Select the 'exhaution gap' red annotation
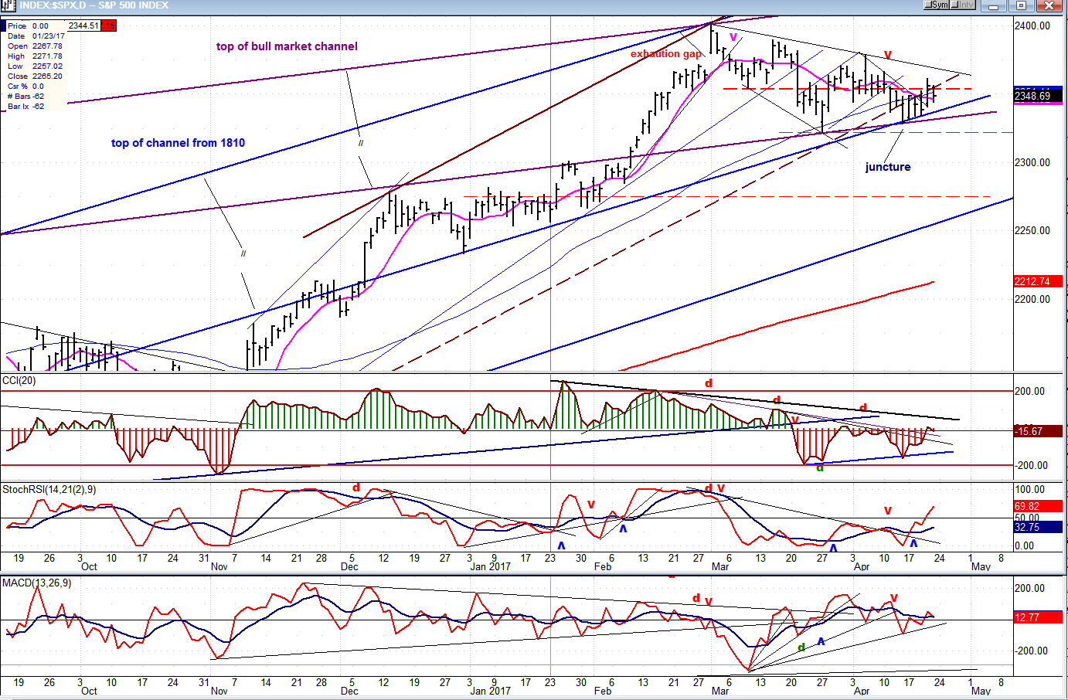The image size is (1068, 700). coord(665,53)
